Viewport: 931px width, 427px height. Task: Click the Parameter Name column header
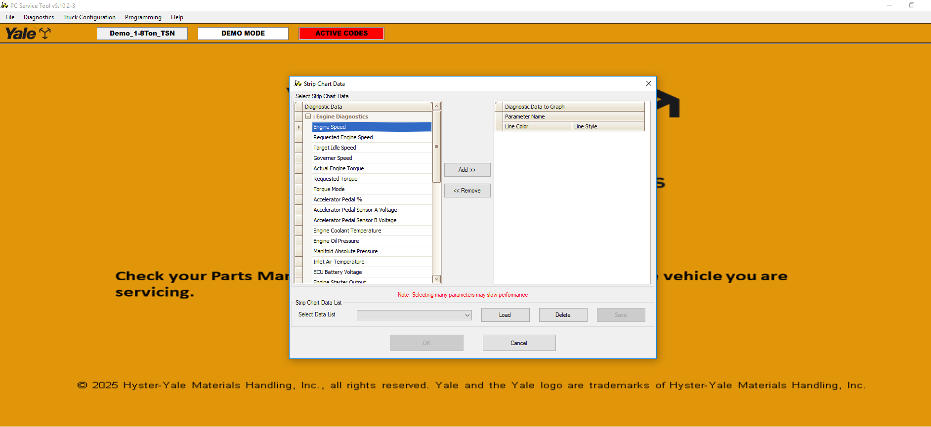coord(574,116)
